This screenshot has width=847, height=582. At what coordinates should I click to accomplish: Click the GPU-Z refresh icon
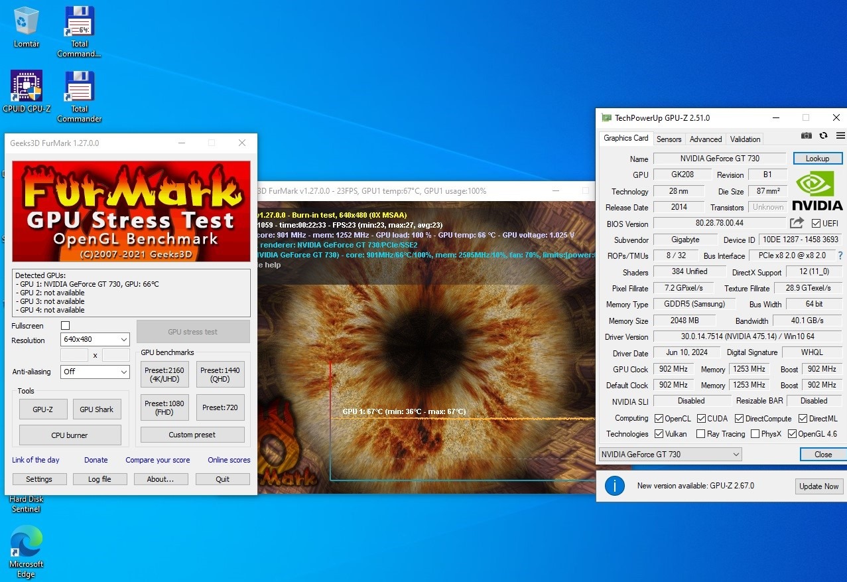tap(823, 135)
